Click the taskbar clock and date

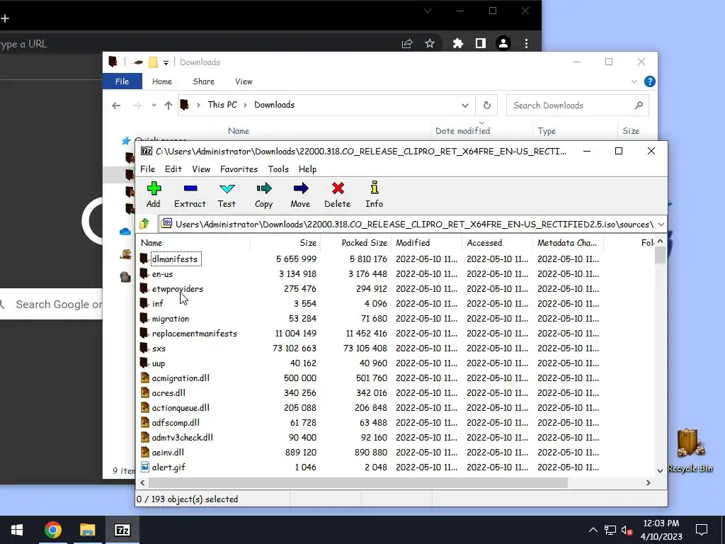661,530
